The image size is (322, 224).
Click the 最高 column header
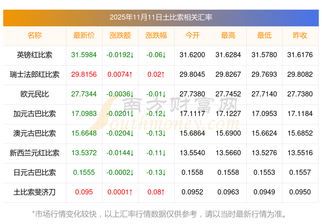[x=228, y=35]
